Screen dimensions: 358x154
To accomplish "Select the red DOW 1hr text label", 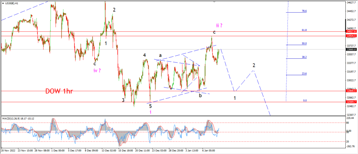I will [x=59, y=91].
